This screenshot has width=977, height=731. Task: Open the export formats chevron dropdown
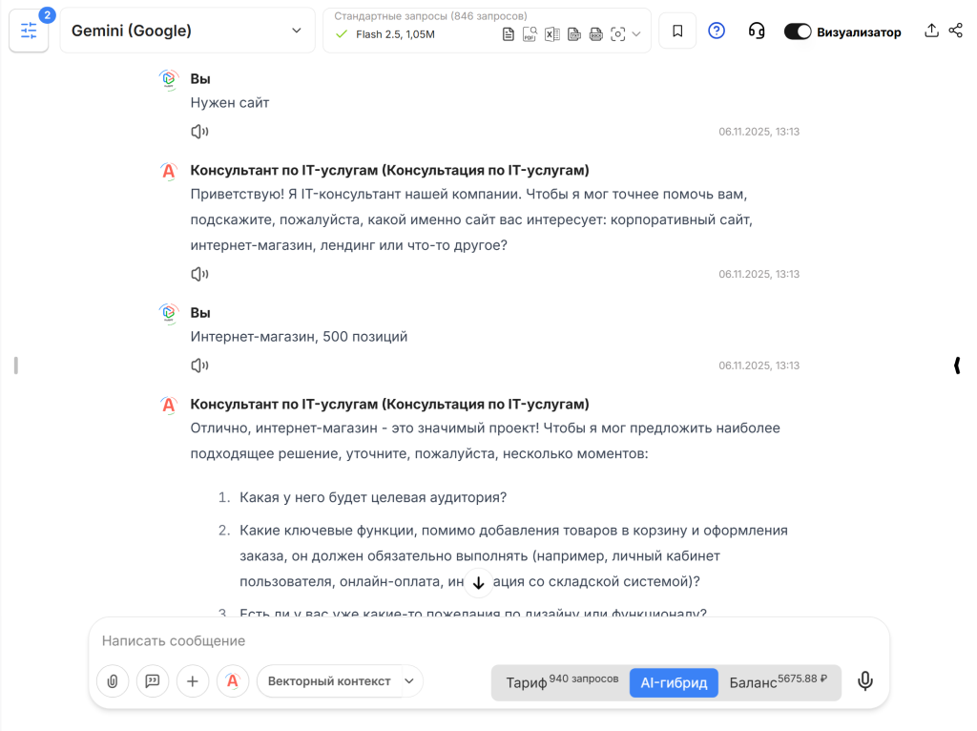(x=635, y=33)
